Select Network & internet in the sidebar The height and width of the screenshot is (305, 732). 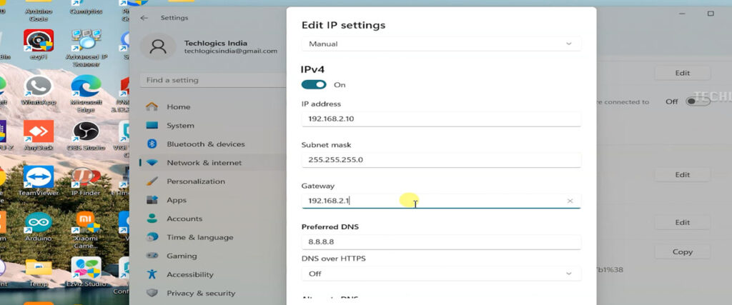[x=204, y=163]
